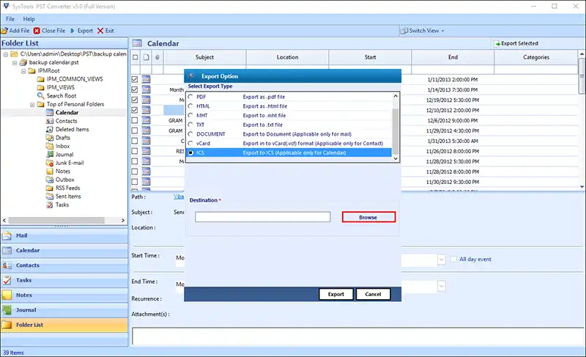Select the TXT export radio button
The image size is (586, 357).
pos(190,125)
